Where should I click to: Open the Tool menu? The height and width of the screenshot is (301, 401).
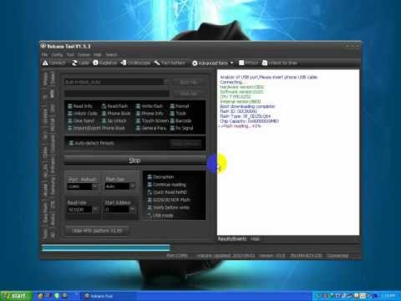point(70,55)
